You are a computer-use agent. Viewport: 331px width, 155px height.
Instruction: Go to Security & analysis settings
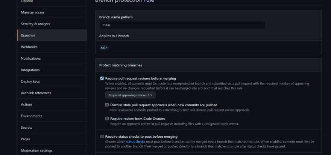tap(52, 24)
